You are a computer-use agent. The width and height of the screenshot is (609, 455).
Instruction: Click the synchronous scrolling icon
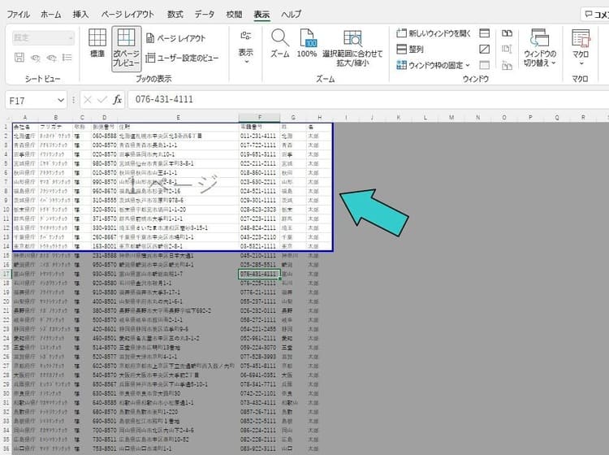(x=507, y=49)
